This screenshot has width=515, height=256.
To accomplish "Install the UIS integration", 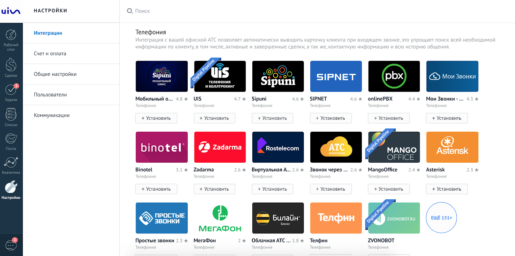I will 214,118.
